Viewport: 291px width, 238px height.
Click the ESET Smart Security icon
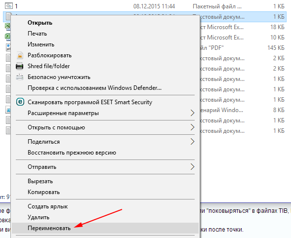[x=20, y=102]
